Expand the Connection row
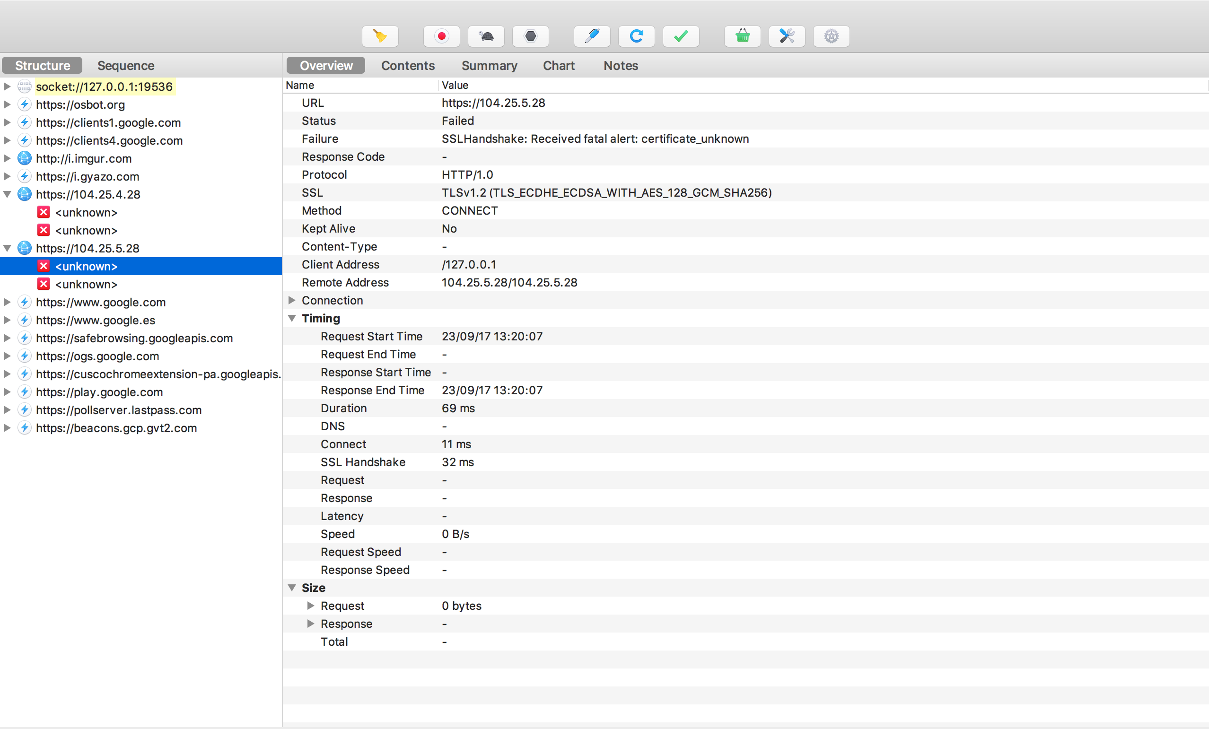 291,300
